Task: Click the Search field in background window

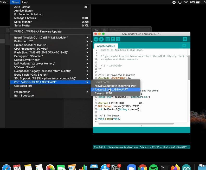Action: pos(130,30)
